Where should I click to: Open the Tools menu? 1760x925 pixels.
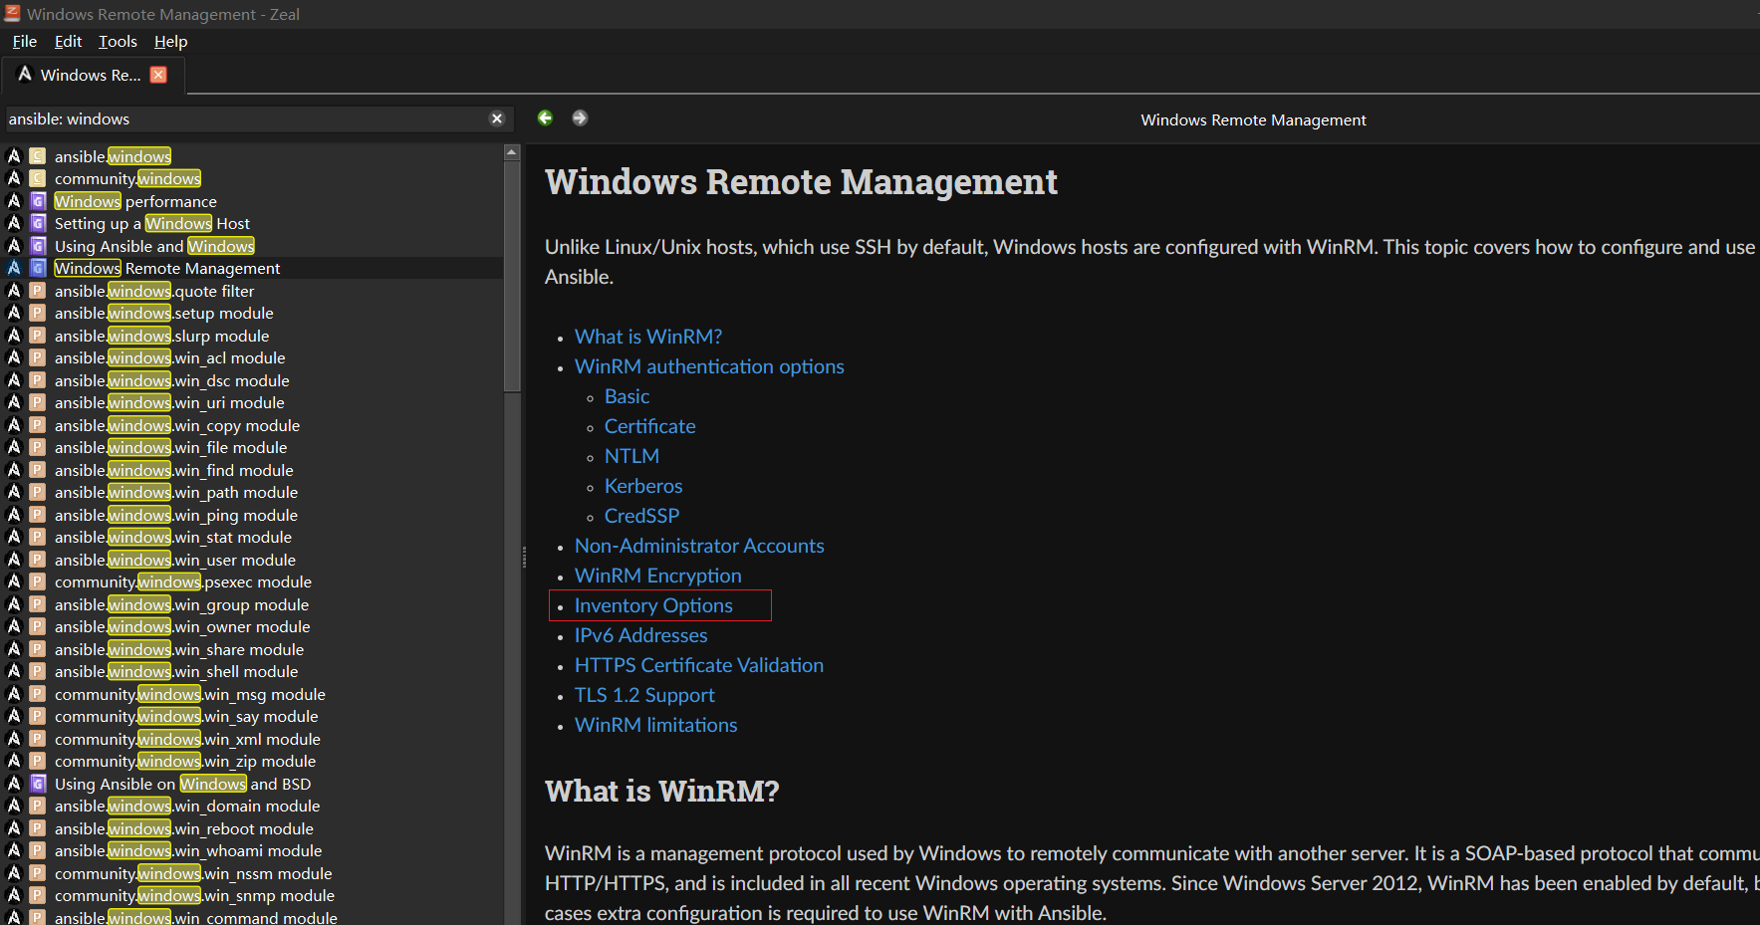118,41
